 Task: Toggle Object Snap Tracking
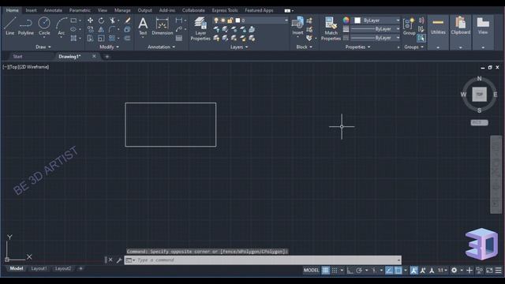389,270
